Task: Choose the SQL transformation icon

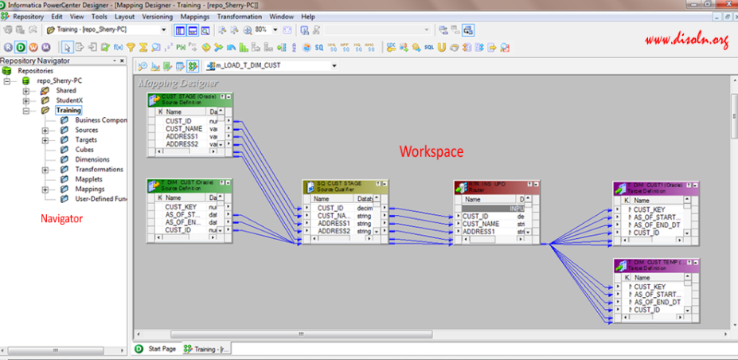Action: (x=429, y=47)
